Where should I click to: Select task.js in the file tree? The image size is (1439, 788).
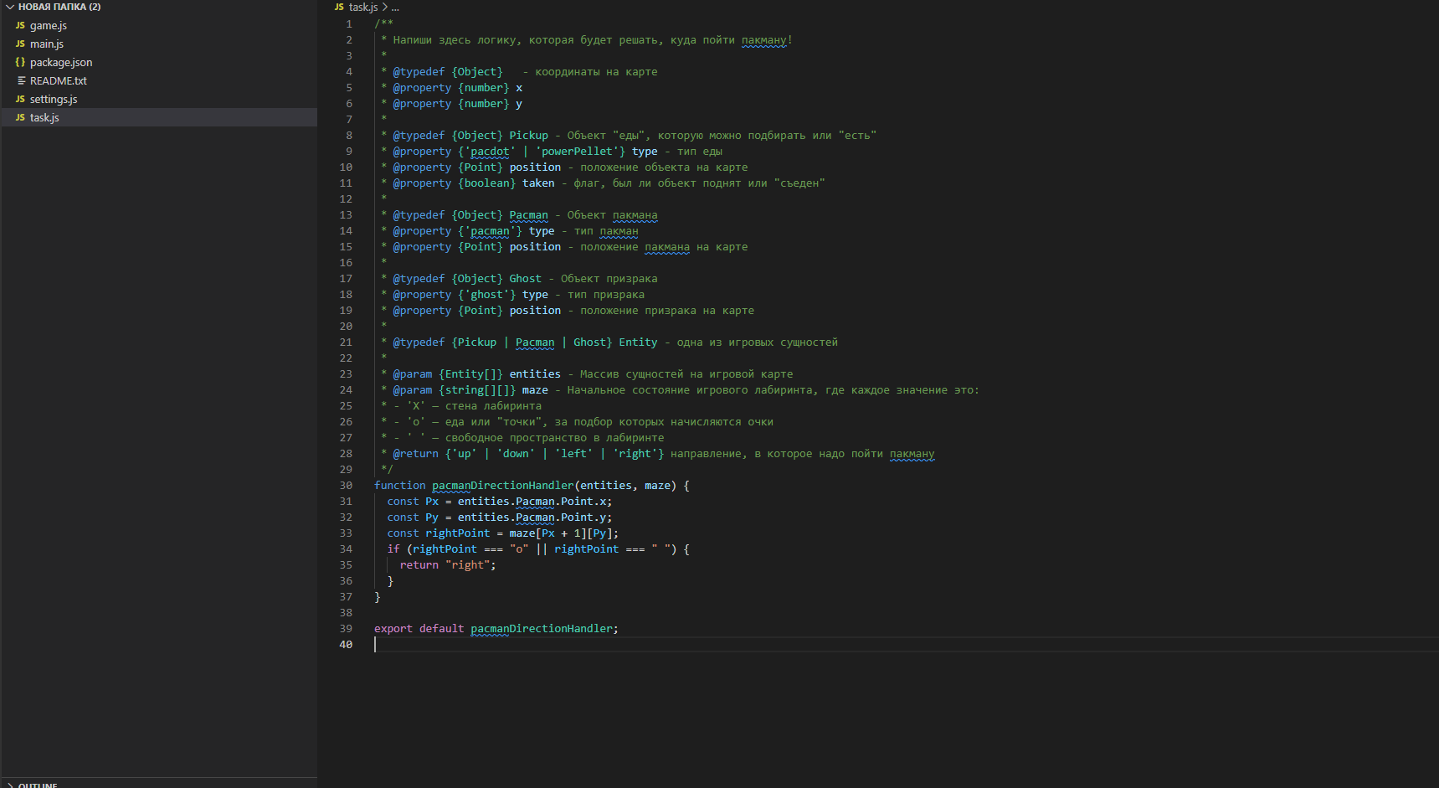pyautogui.click(x=158, y=117)
